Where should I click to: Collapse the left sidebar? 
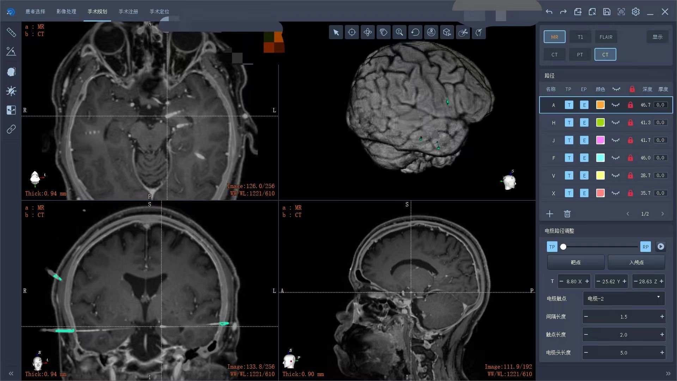[11, 374]
